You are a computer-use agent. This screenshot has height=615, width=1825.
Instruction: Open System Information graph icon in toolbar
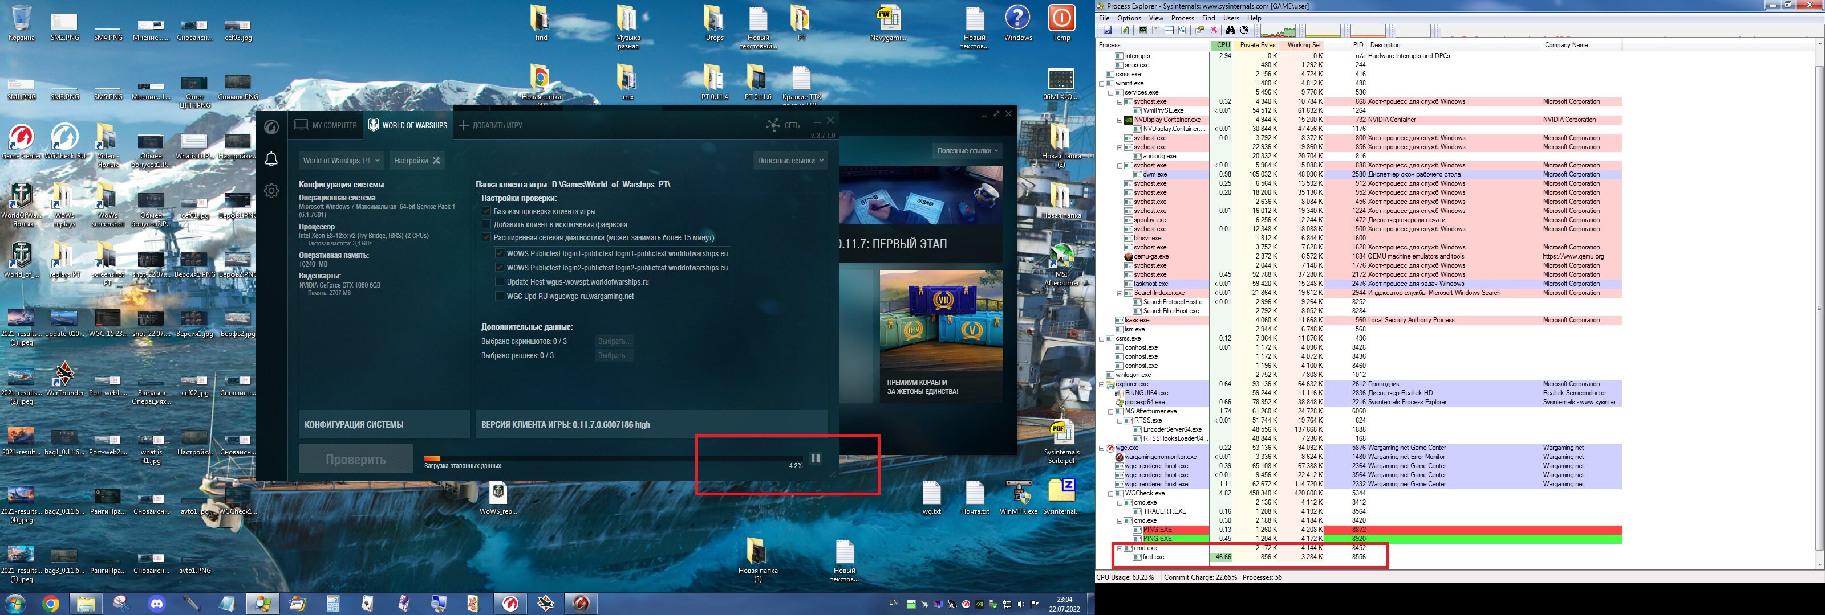pyautogui.click(x=1143, y=30)
